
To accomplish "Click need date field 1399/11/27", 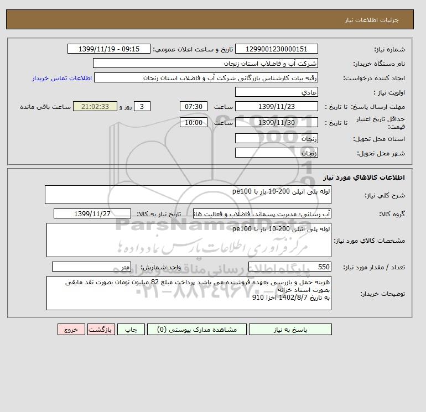I will coord(92,213).
